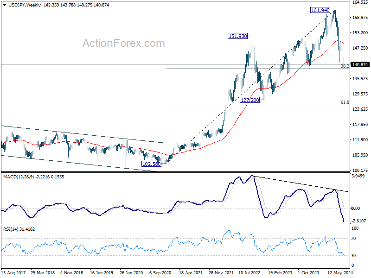Screen dimensions: 371x278
Task: Select the 117.850 price axis value
Action: coord(360,124)
